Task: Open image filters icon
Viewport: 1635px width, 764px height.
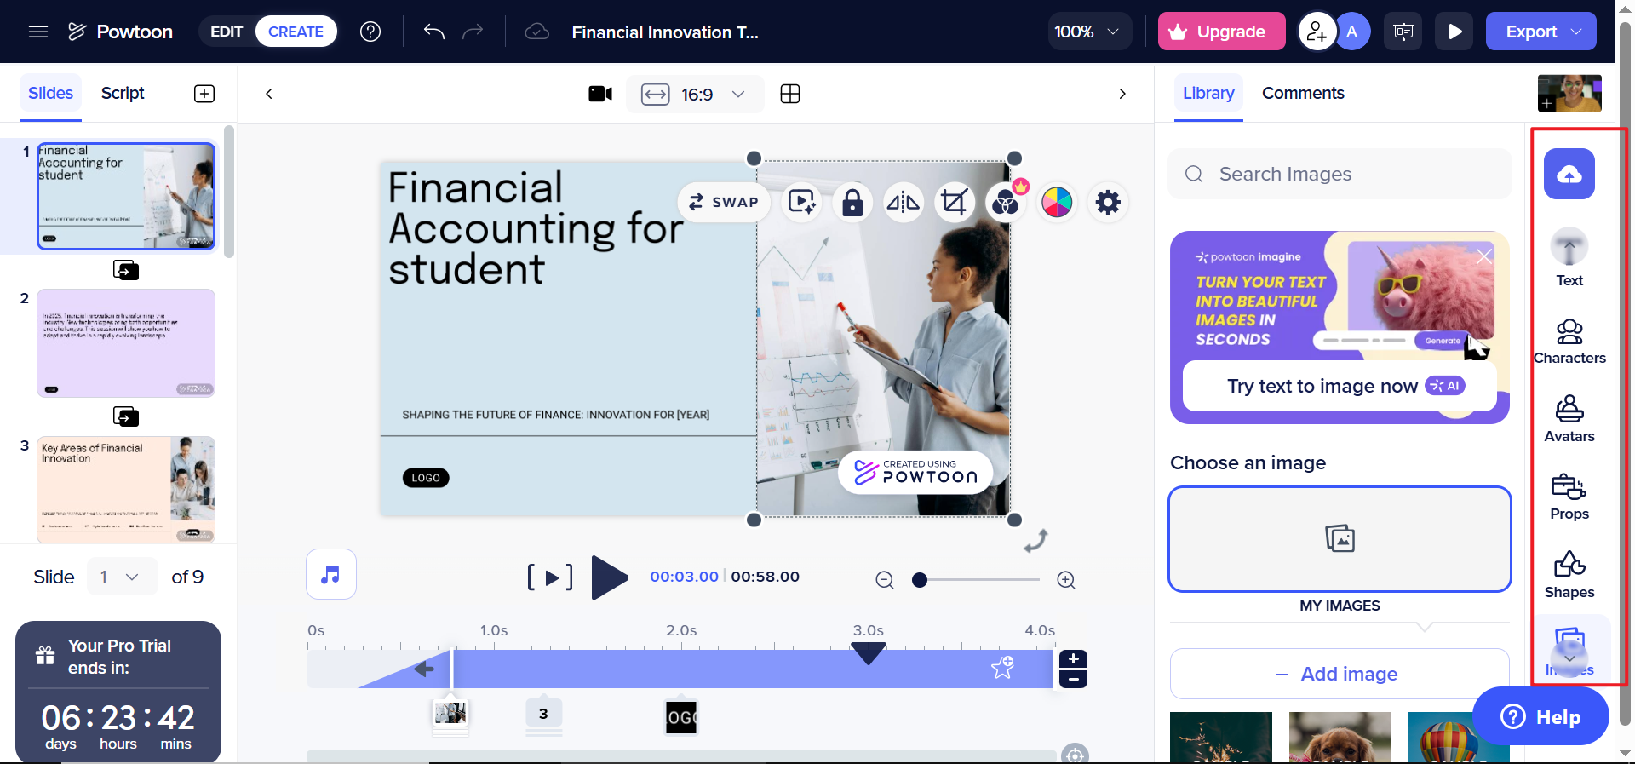Action: coord(1006,202)
